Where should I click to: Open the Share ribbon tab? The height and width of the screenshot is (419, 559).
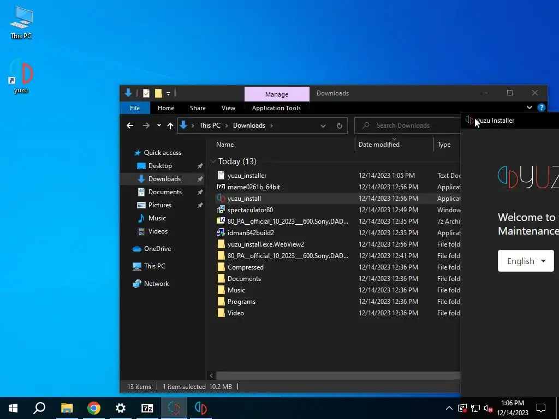click(198, 108)
